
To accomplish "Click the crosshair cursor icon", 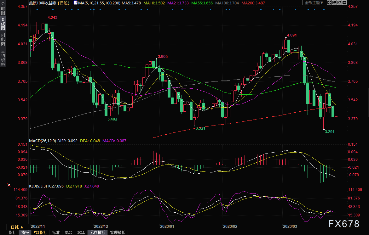I will click(x=329, y=3).
